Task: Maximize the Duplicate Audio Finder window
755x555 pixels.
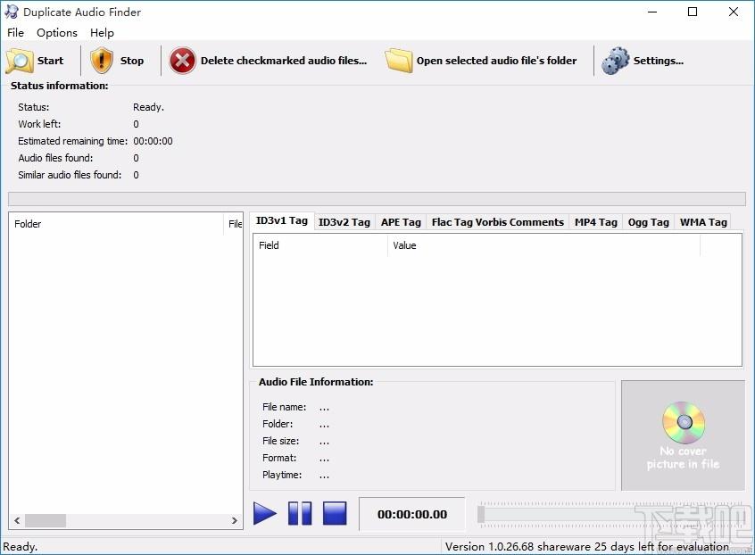Action: (x=693, y=12)
